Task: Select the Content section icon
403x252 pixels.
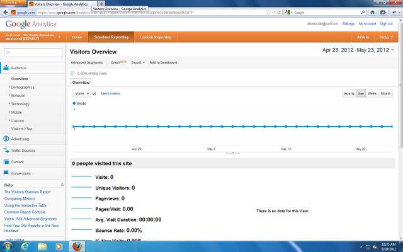Action: [6, 162]
